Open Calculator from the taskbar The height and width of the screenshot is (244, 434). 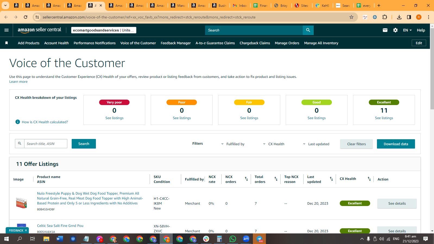click(x=219, y=239)
